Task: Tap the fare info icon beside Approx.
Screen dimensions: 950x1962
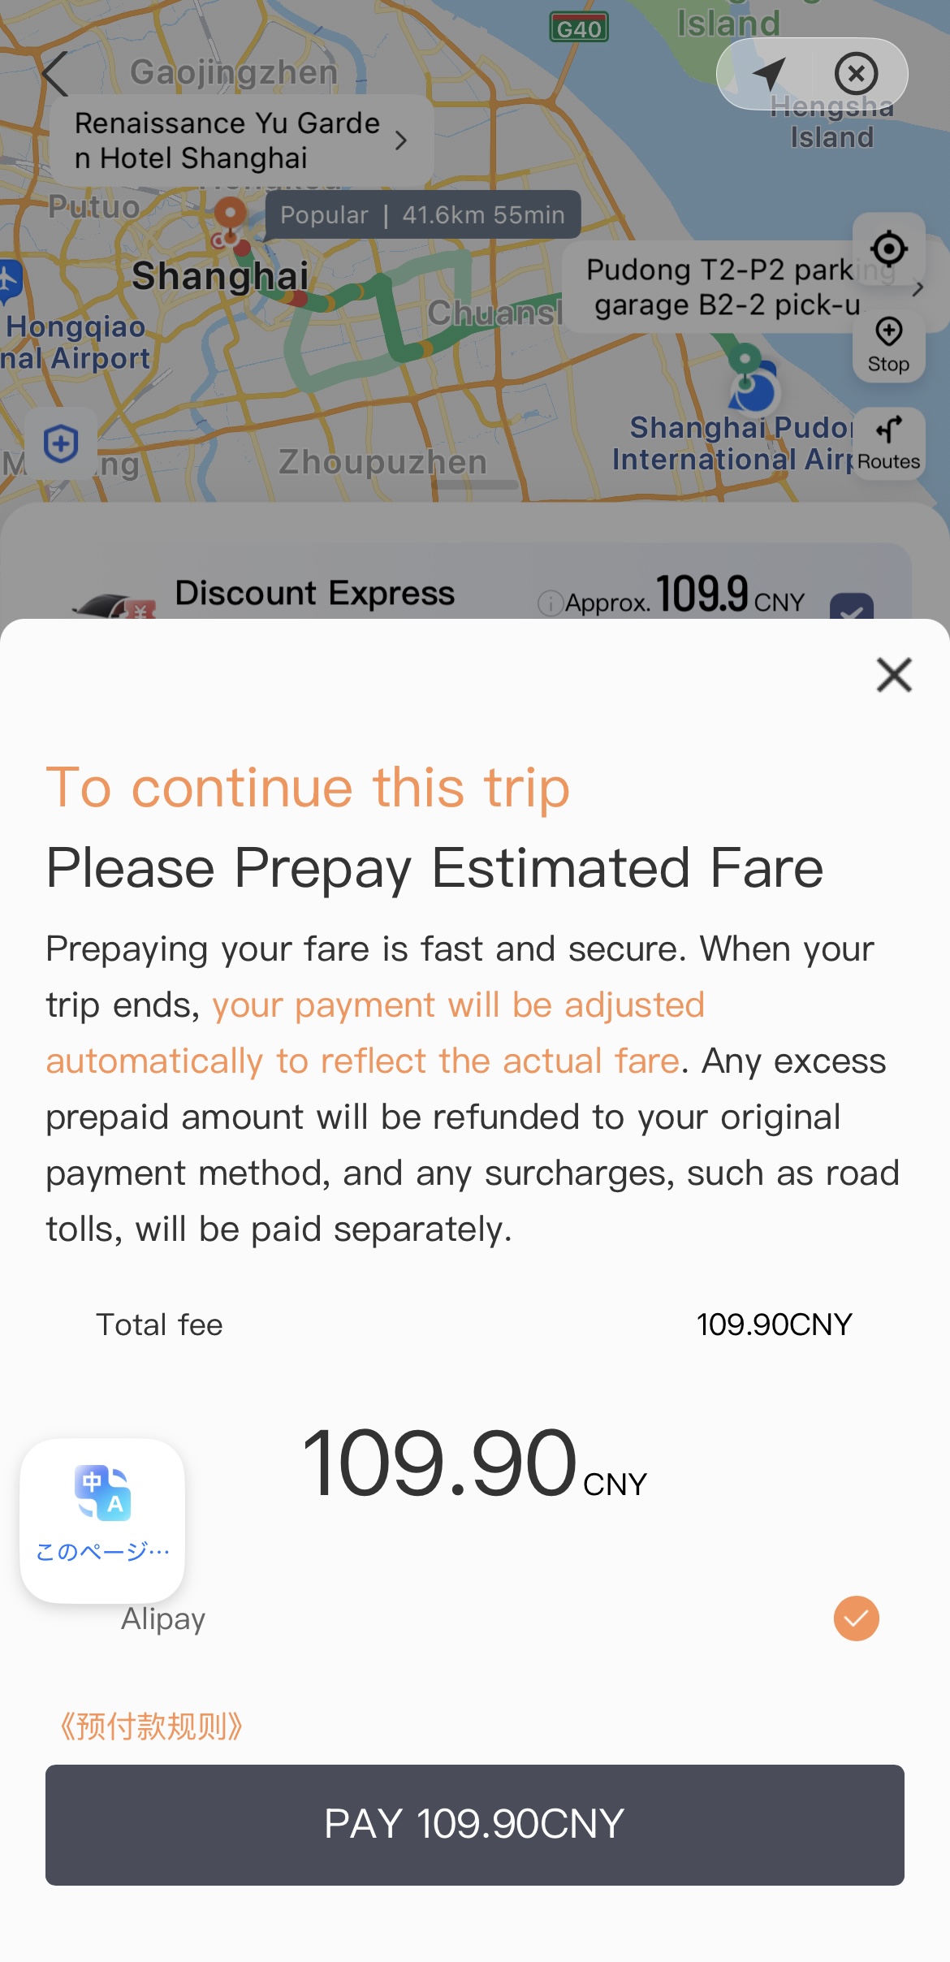Action: click(550, 603)
